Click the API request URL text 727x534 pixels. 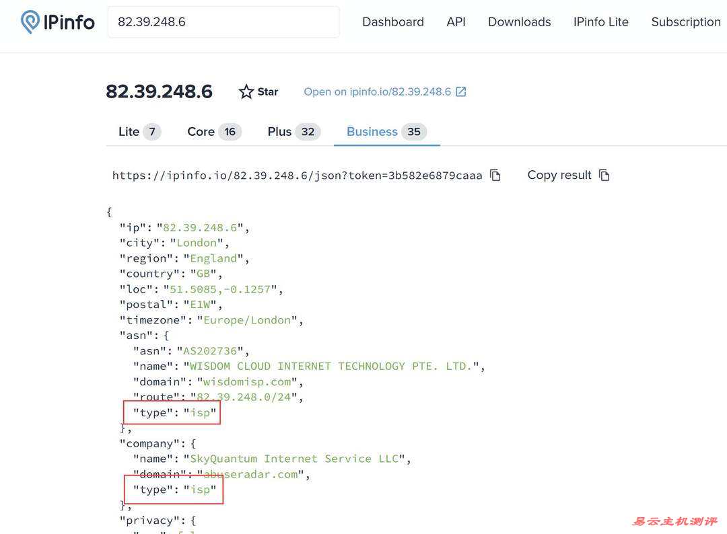click(297, 176)
